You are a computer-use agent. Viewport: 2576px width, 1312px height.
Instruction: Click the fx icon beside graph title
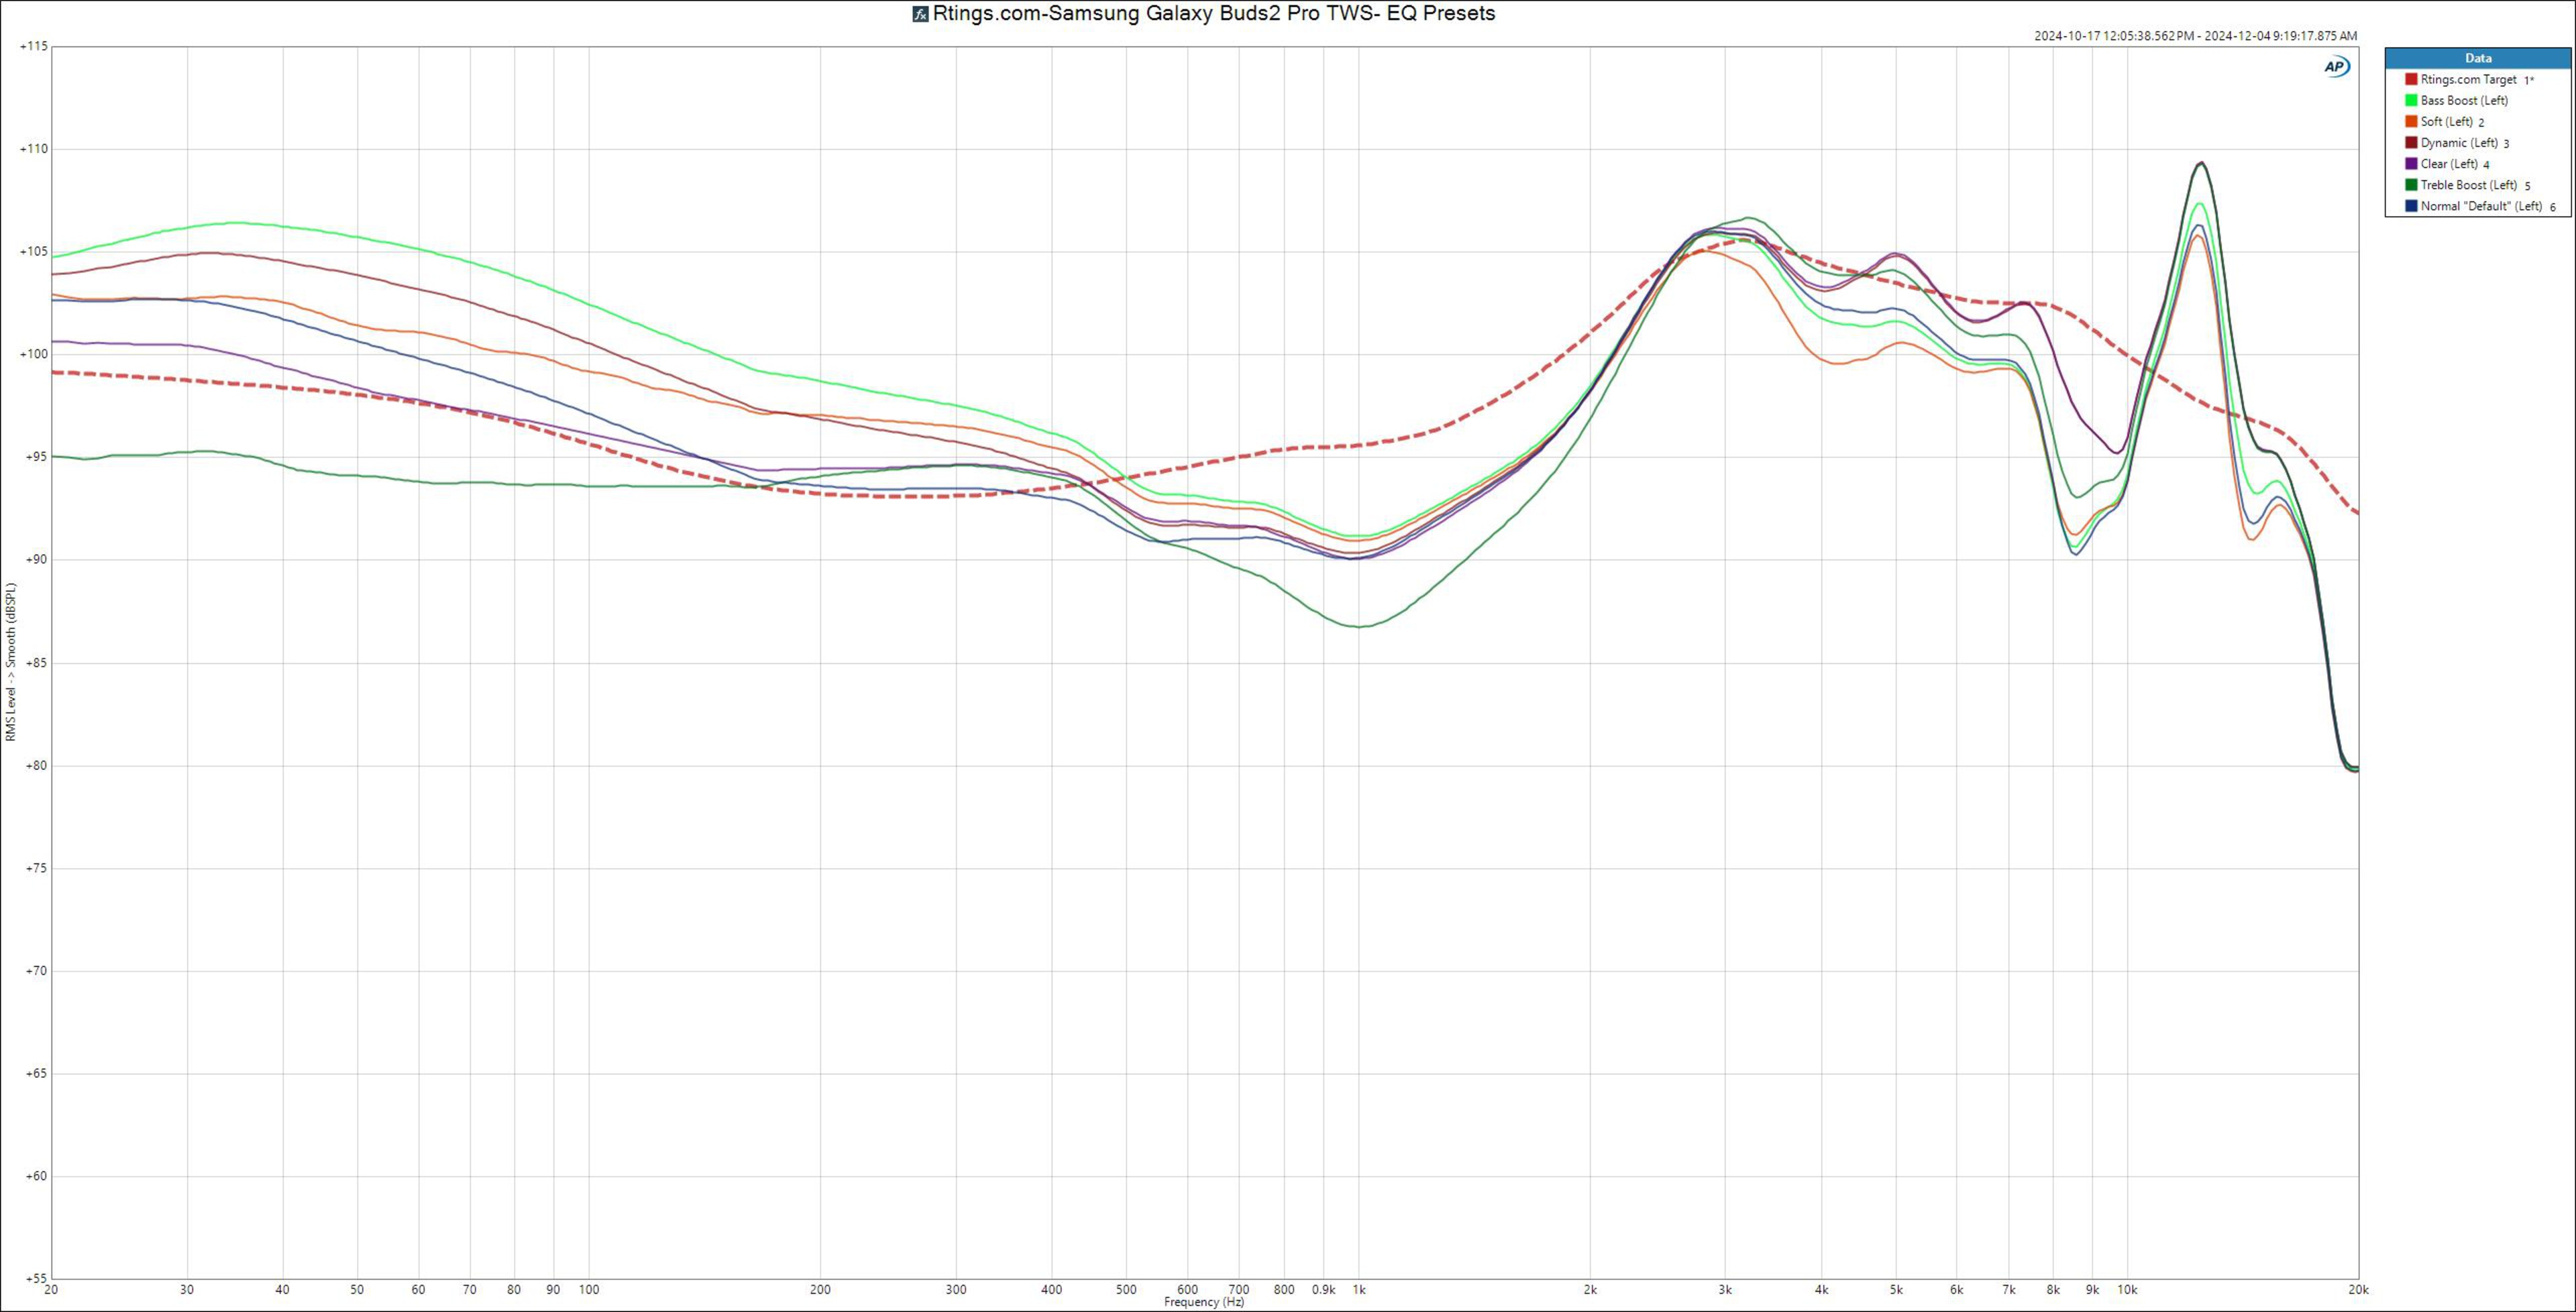pos(920,14)
